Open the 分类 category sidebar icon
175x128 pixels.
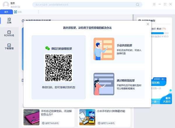coord(9,21)
